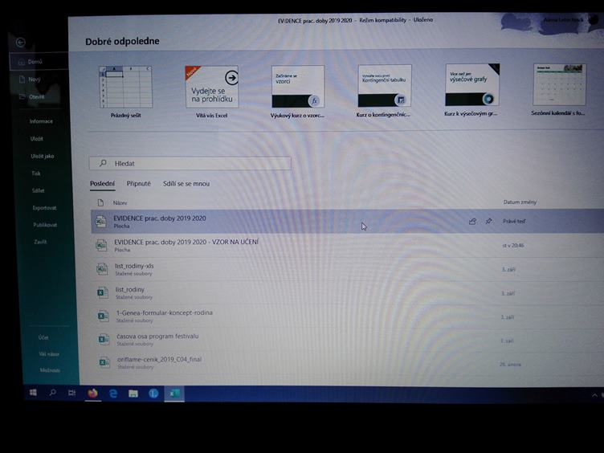Select Publikovat in the sidebar
Screen dimensions: 604x453
point(45,225)
